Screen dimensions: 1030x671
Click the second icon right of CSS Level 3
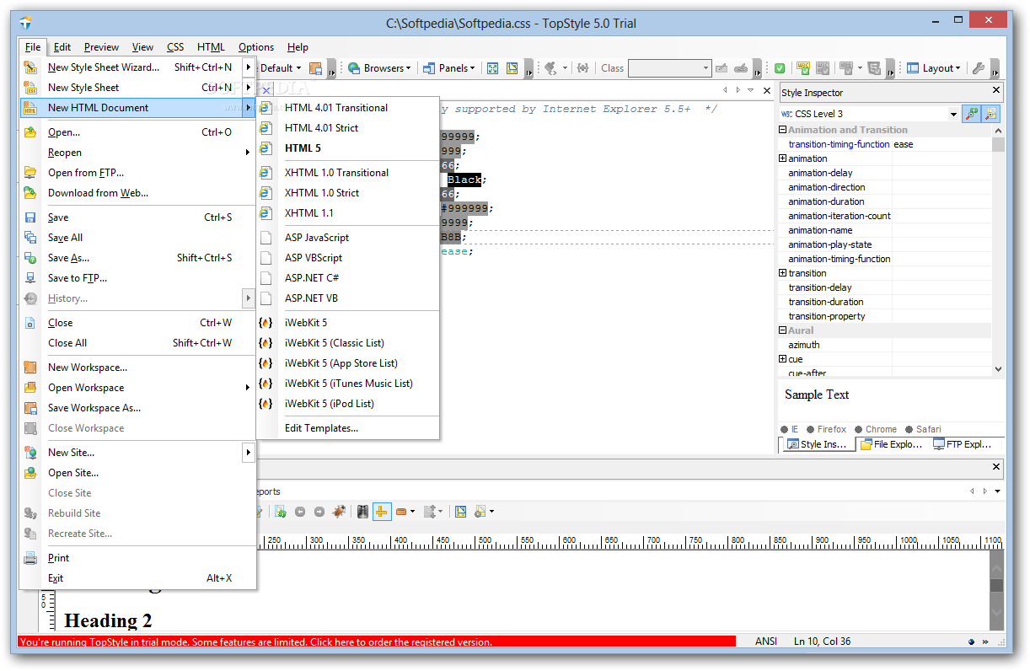(x=990, y=114)
